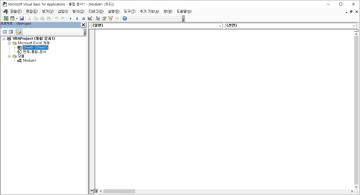
Task: Save the workbook with the floppy icon
Action: click(x=22, y=18)
